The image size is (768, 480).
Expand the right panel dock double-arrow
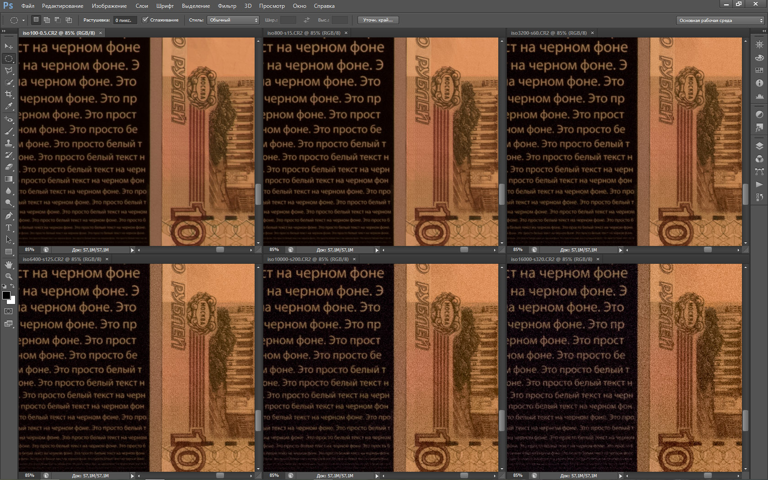click(763, 31)
